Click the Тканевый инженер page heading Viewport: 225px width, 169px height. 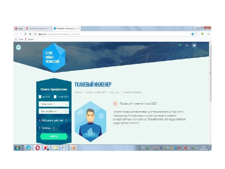93,84
